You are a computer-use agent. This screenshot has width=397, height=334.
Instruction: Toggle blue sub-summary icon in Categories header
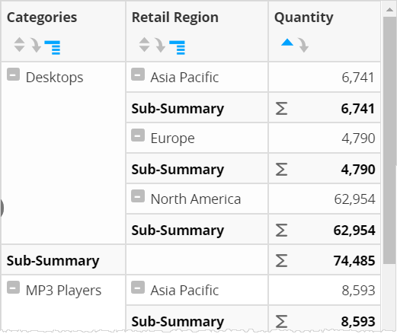(x=53, y=47)
